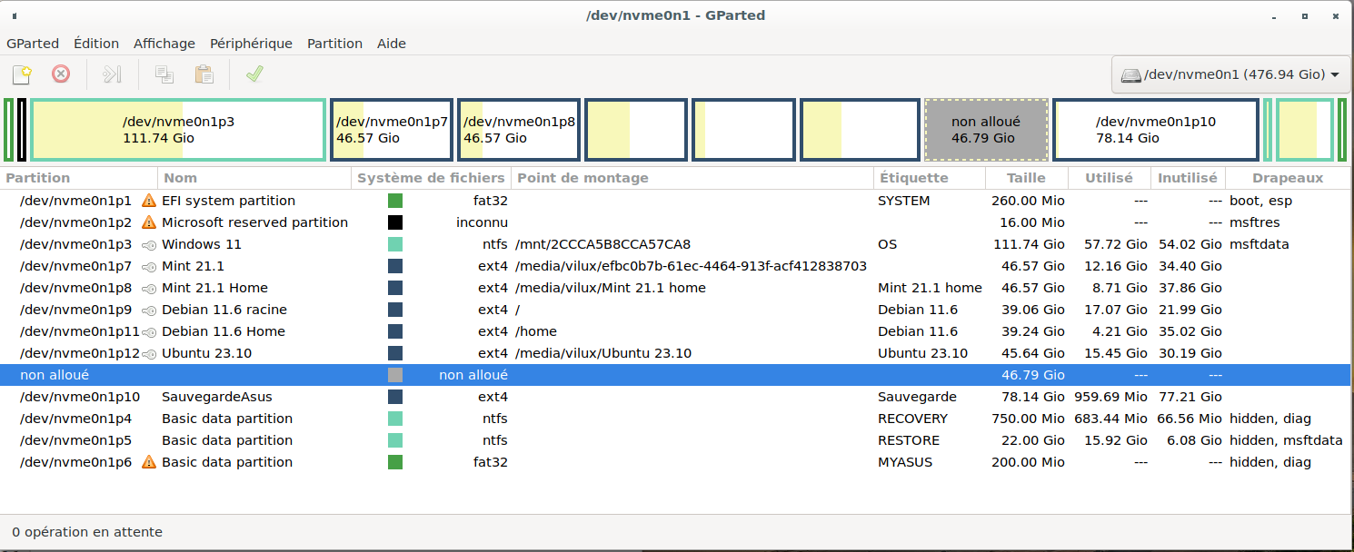Click warning icon on EFI system partition row
This screenshot has width=1354, height=552.
pyautogui.click(x=149, y=201)
